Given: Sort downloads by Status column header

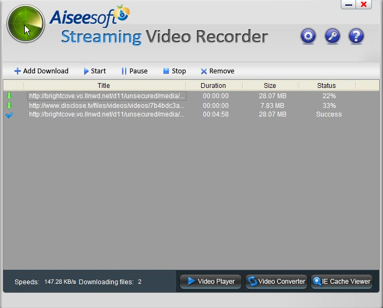Looking at the screenshot, I should tap(326, 85).
